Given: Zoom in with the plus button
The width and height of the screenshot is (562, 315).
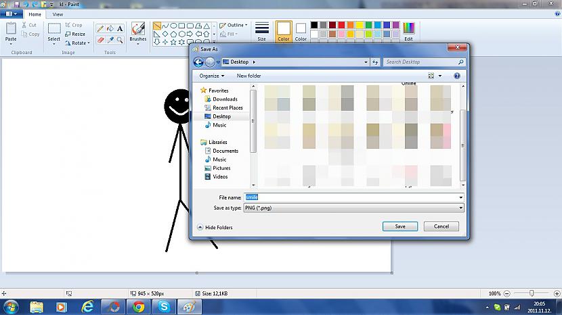Looking at the screenshot, I should click(x=557, y=293).
